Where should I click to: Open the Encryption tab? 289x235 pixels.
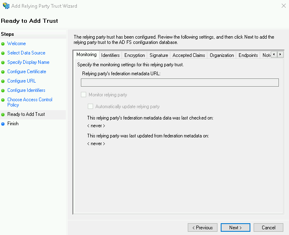[x=135, y=55]
